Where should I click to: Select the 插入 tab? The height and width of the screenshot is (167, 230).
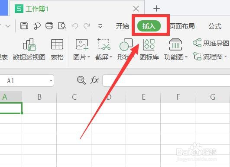pyautogui.click(x=149, y=26)
